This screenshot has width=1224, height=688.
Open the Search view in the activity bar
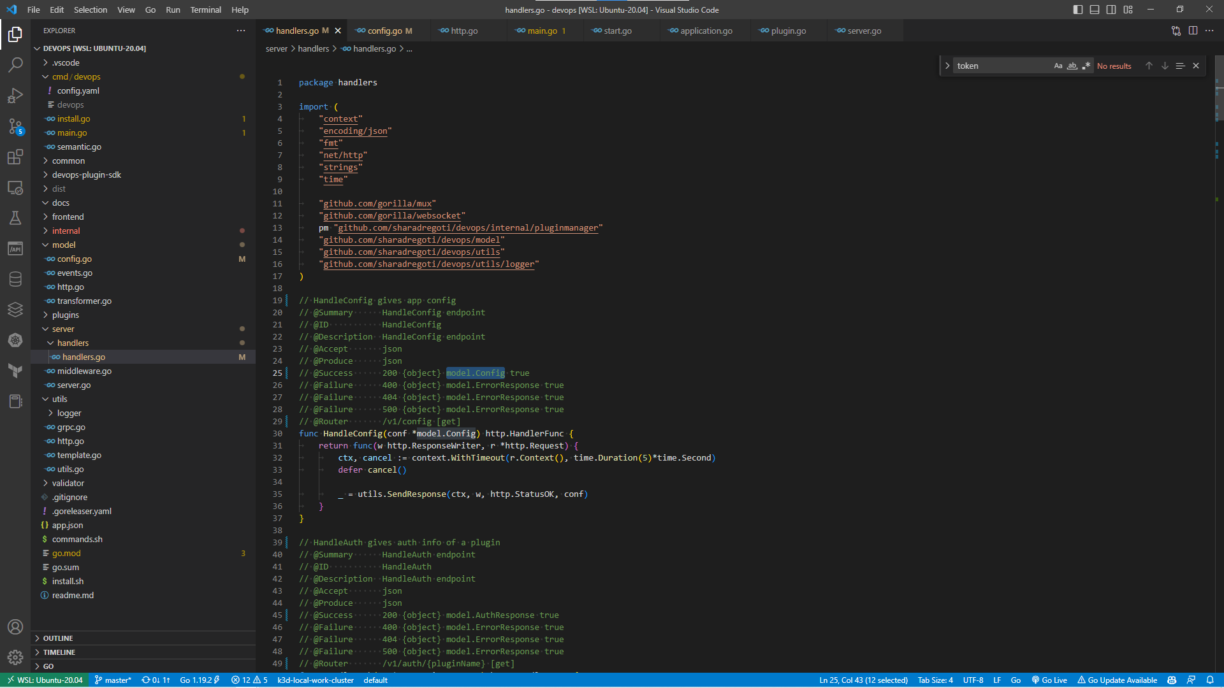tap(15, 64)
